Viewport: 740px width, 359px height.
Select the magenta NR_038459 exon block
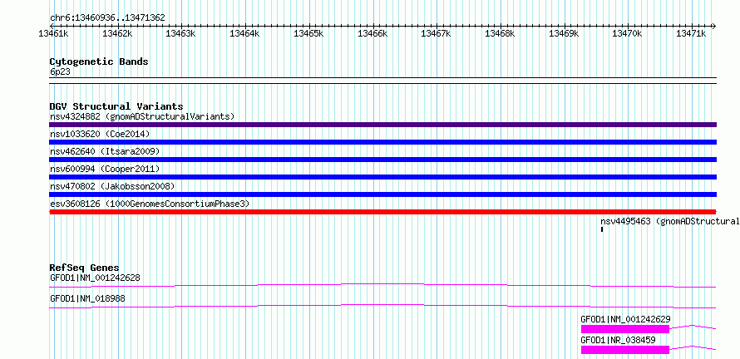click(625, 350)
